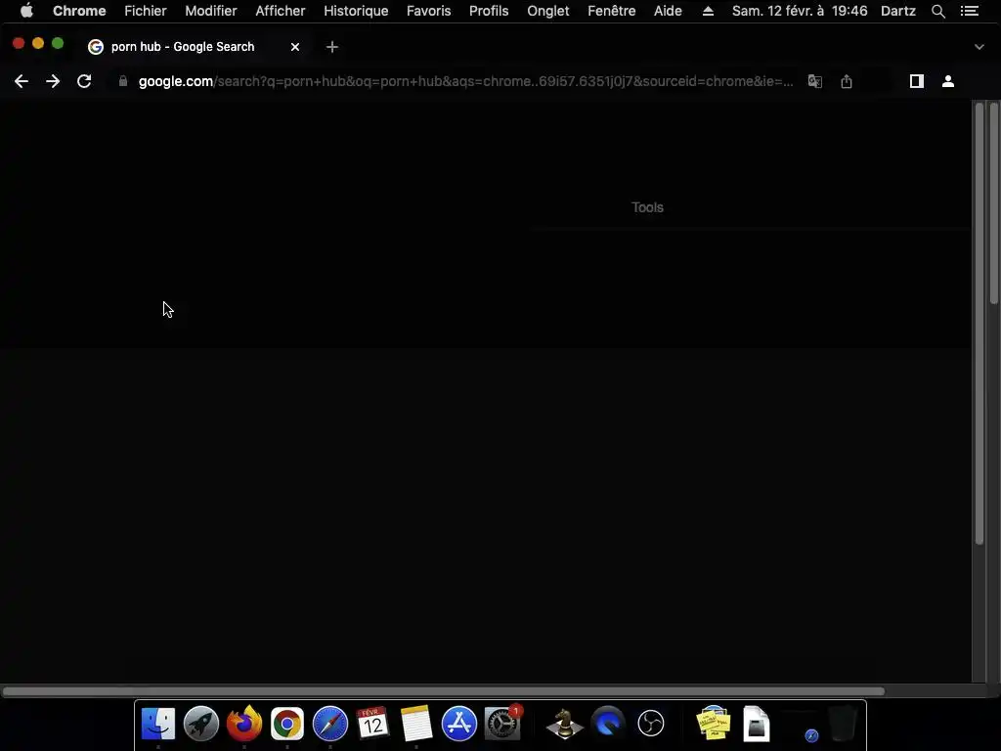Click the eject icon in menu bar

click(x=708, y=11)
